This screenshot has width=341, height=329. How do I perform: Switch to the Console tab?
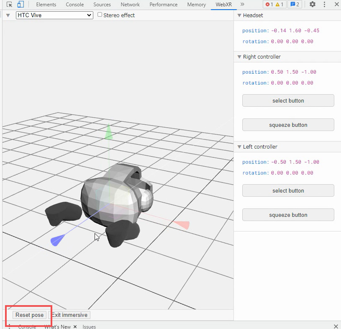74,5
